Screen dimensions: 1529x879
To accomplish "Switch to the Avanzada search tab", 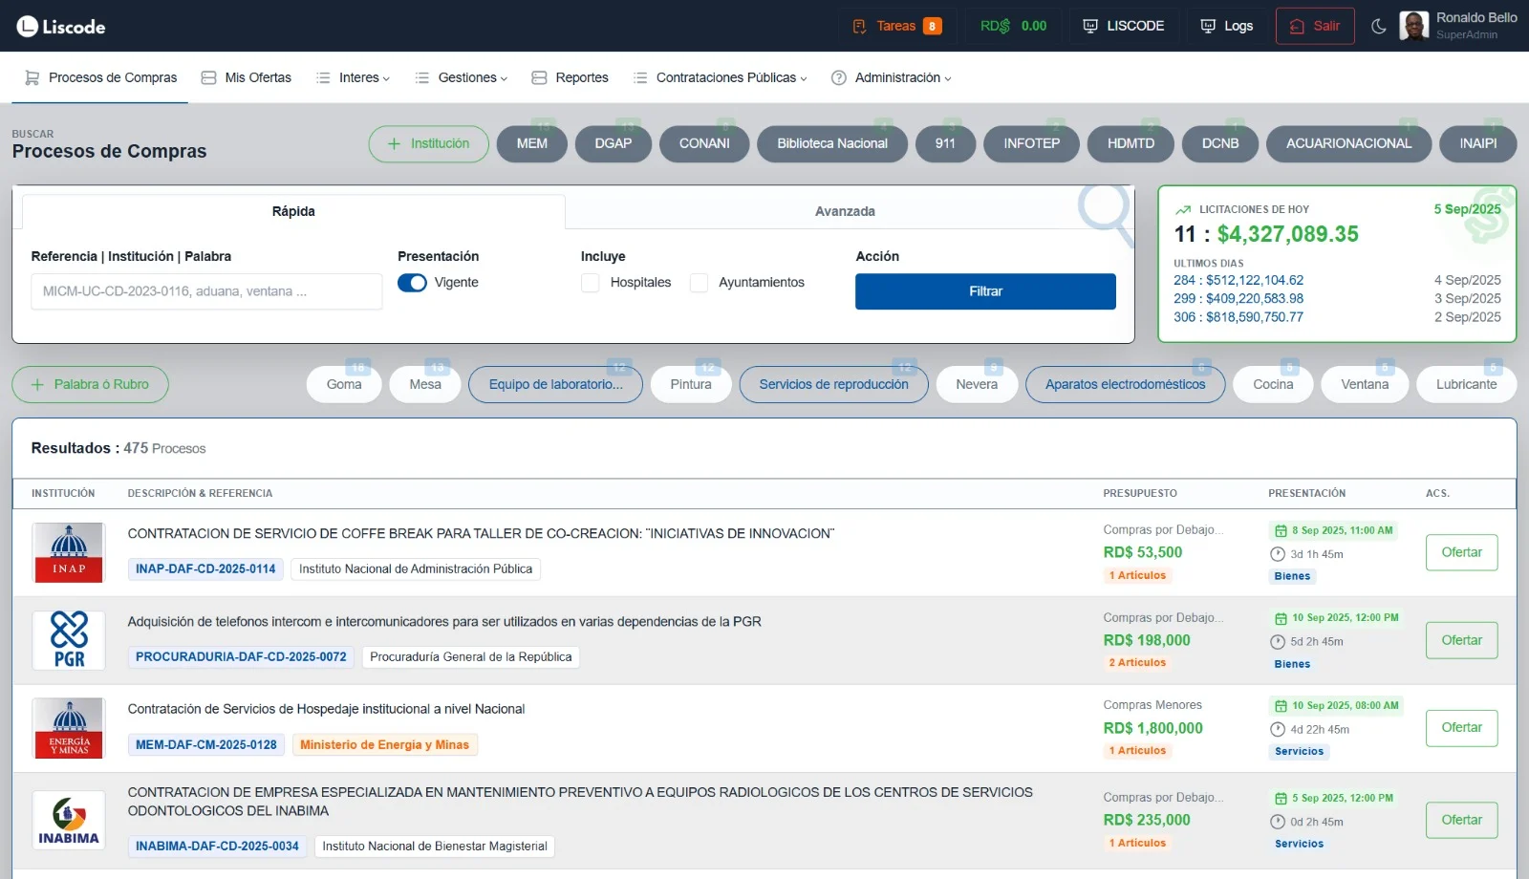I will (x=845, y=211).
